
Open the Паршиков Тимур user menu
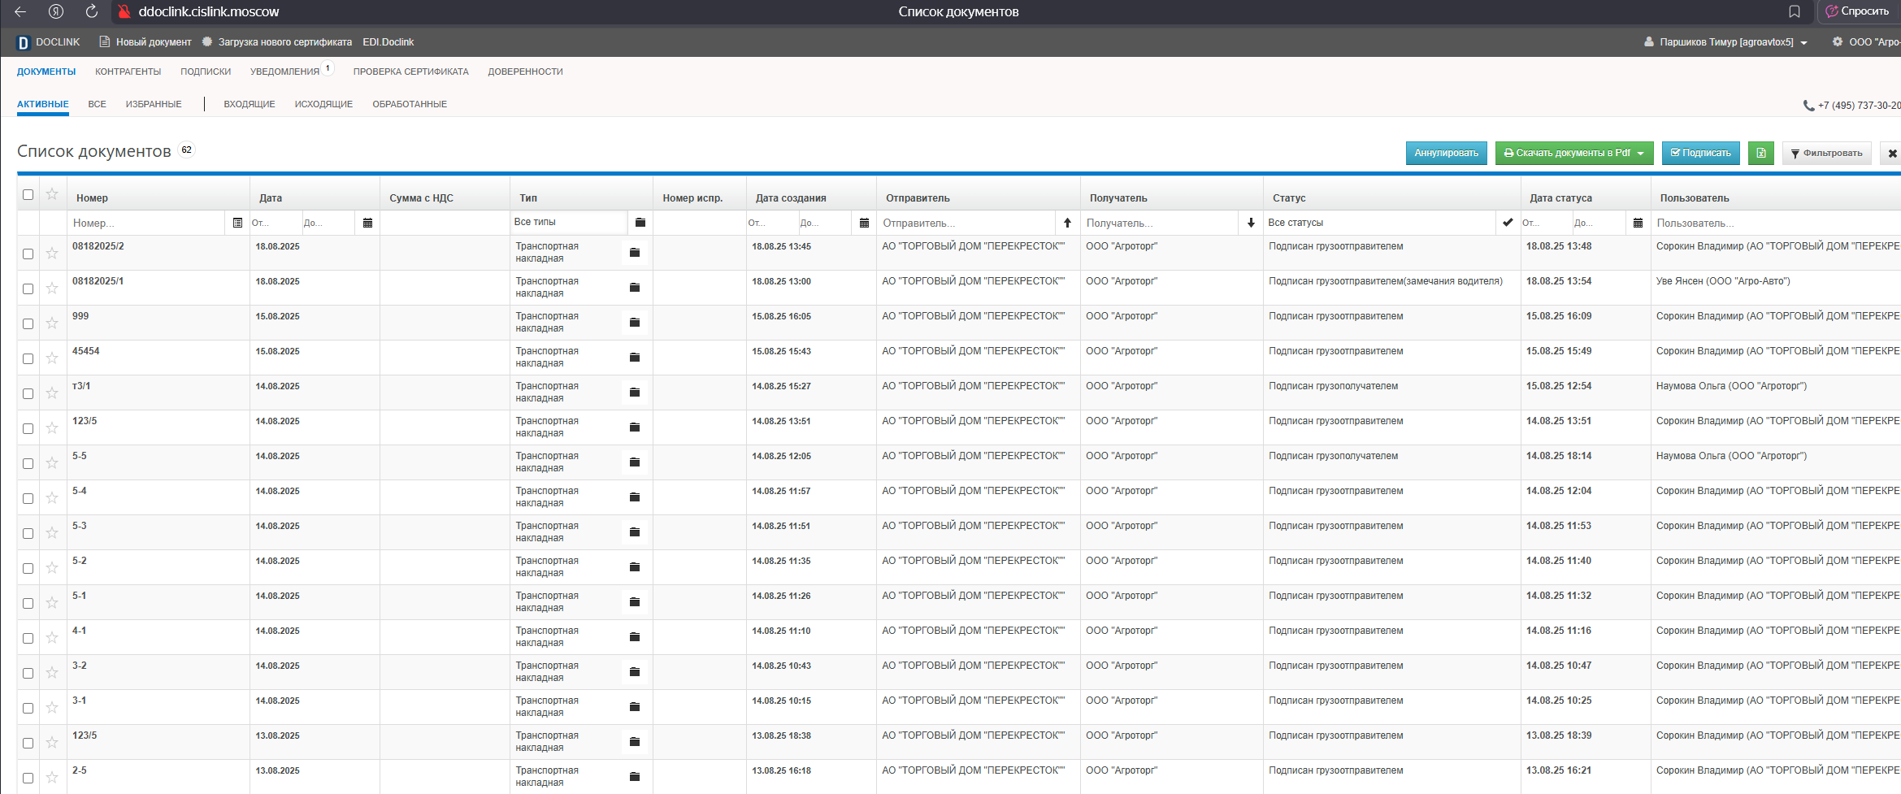[1725, 42]
